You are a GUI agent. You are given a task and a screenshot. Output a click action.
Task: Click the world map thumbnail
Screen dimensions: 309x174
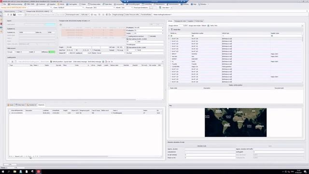pyautogui.click(x=236, y=122)
